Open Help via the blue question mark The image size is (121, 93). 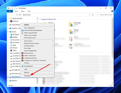pos(112,11)
